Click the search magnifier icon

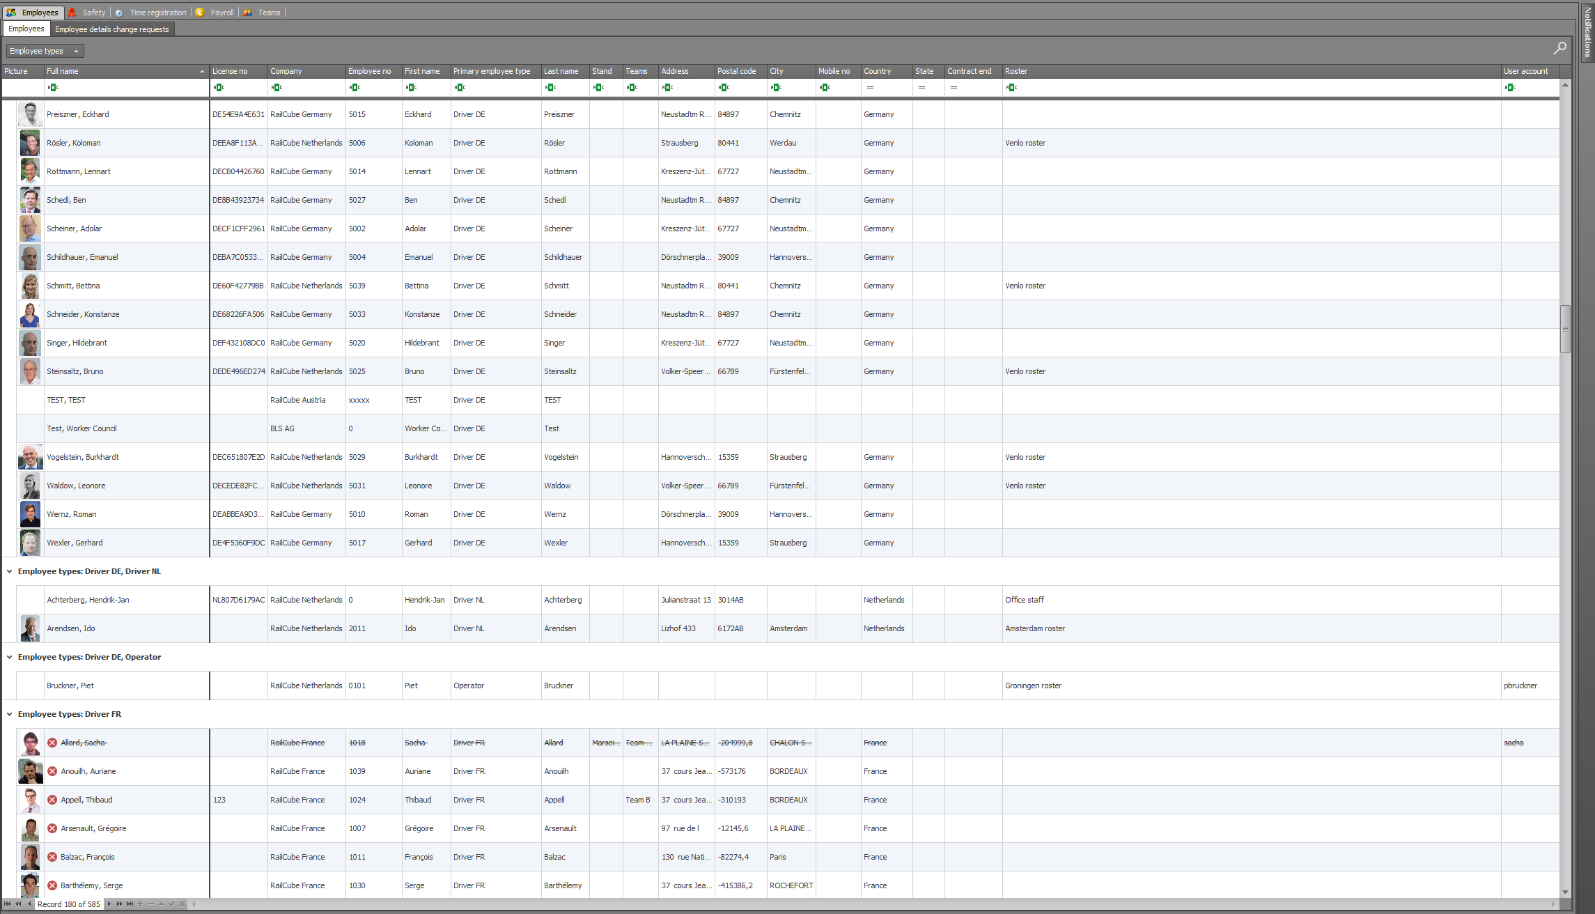[x=1560, y=48]
